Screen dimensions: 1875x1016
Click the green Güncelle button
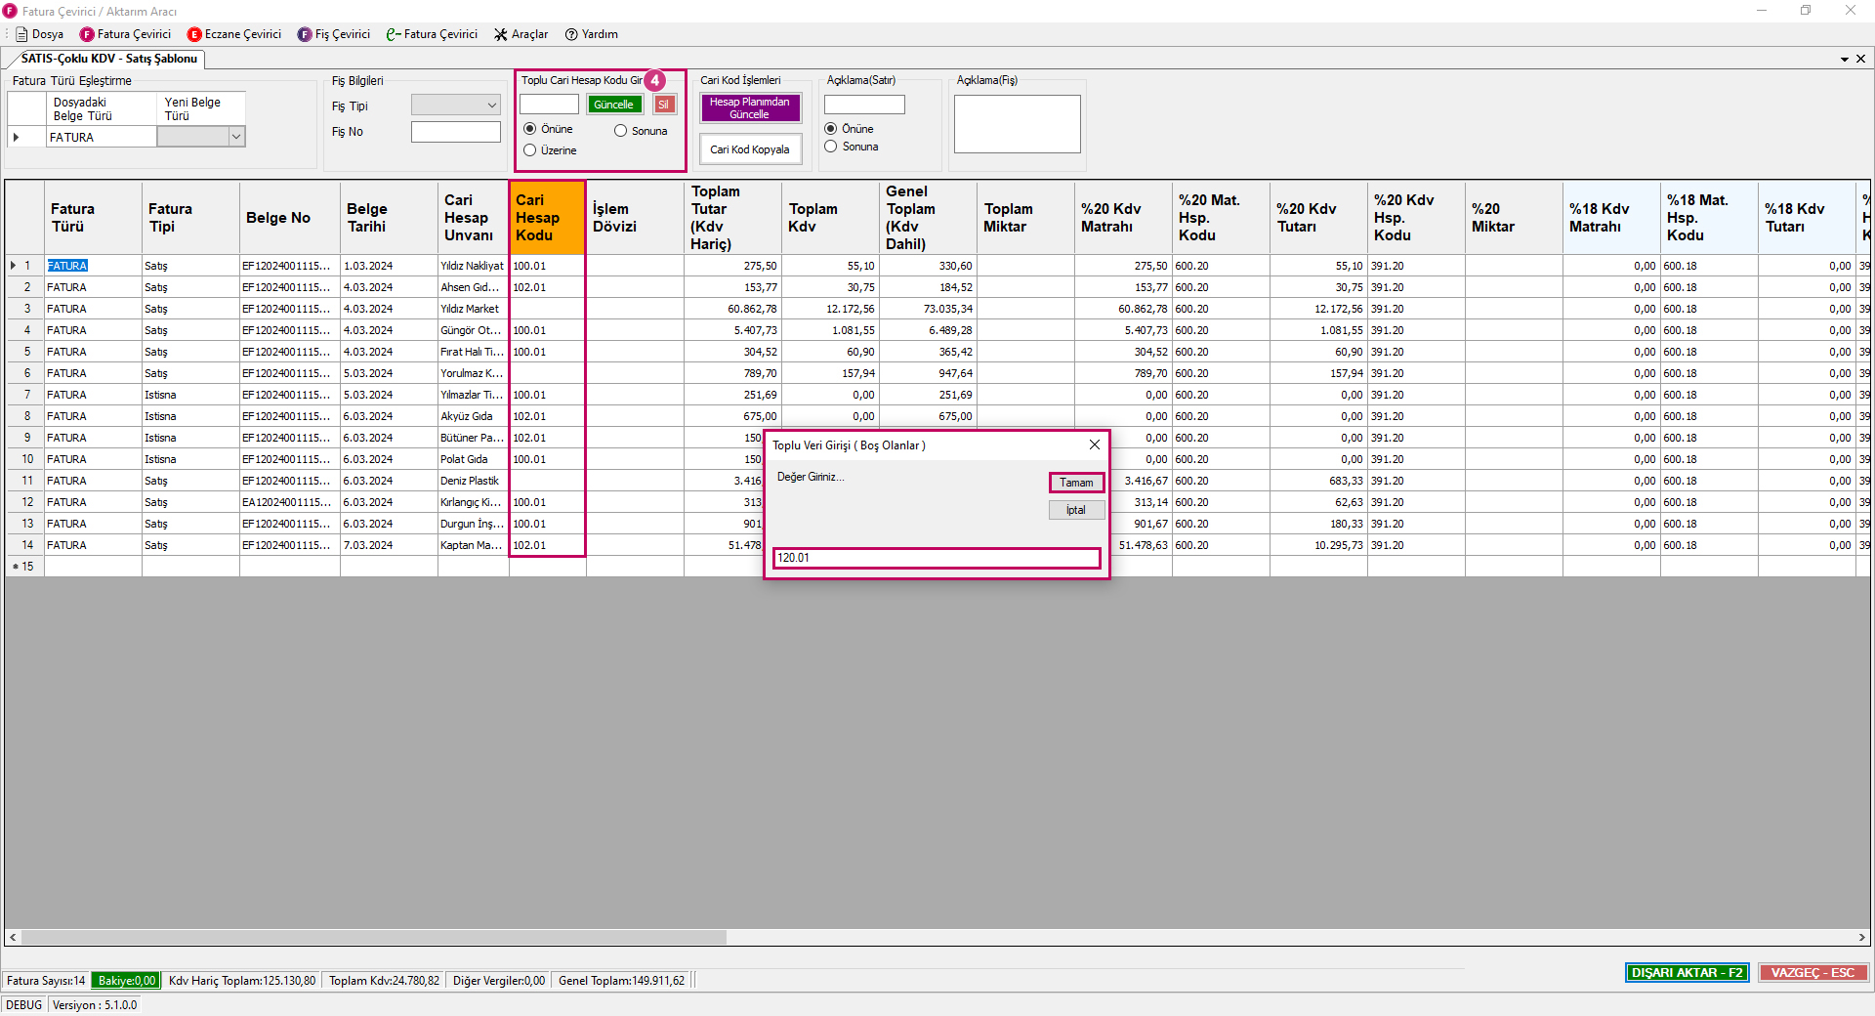click(x=614, y=105)
